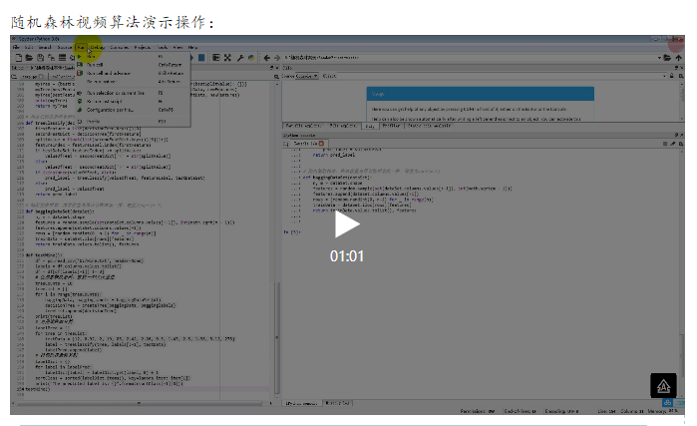The height and width of the screenshot is (426, 697).
Task: Click the Forward arrow in the toolbar
Action: [277, 57]
